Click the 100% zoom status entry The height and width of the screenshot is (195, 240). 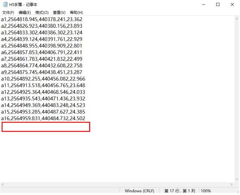(206, 191)
